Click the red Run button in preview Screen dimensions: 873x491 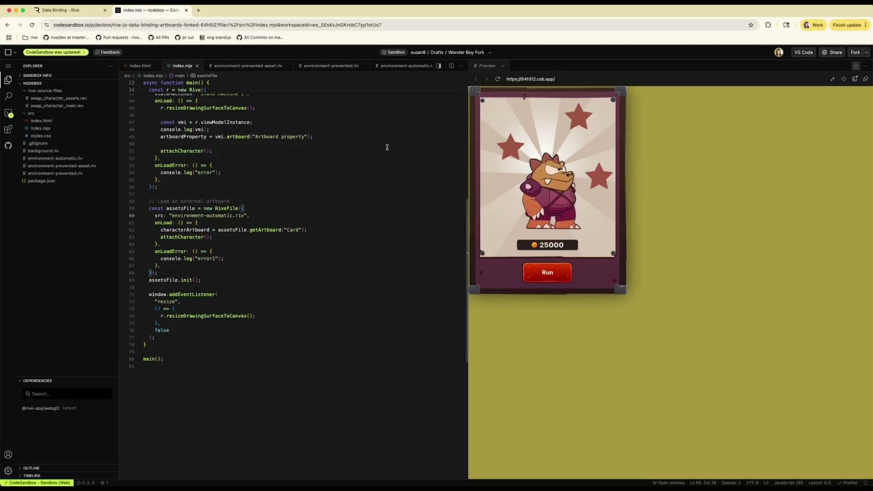[547, 273]
